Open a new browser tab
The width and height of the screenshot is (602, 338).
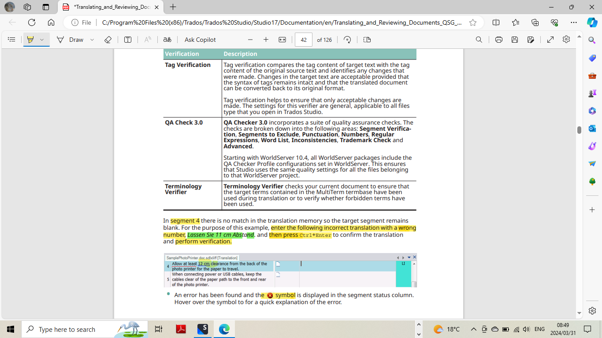(173, 7)
